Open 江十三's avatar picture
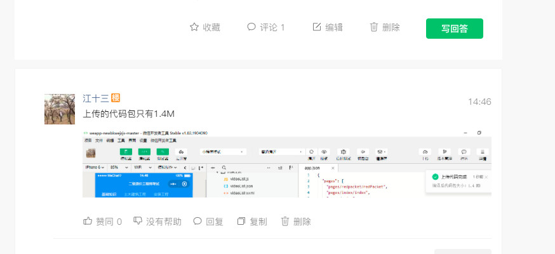The width and height of the screenshot is (555, 254). click(60, 109)
